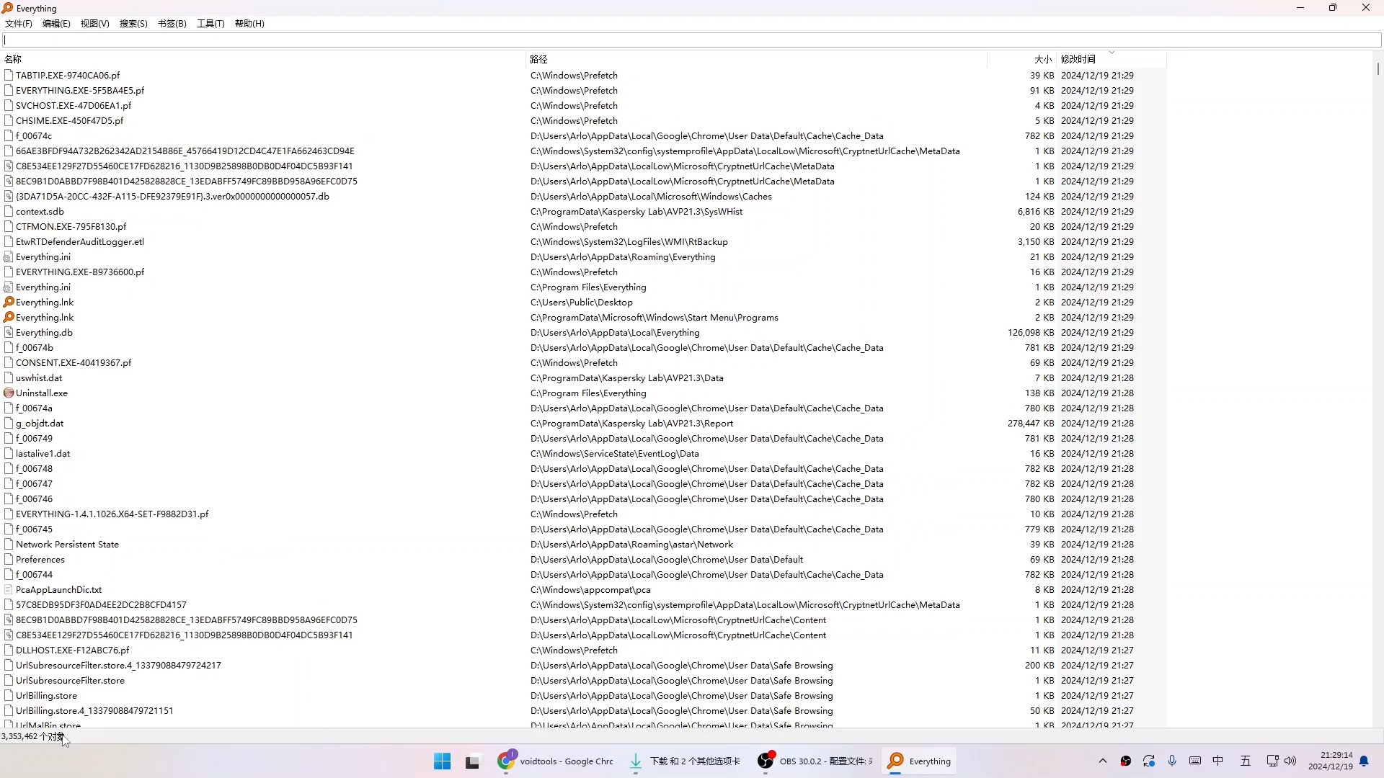Click the vertical scrollbar thumb

[x=1378, y=68]
